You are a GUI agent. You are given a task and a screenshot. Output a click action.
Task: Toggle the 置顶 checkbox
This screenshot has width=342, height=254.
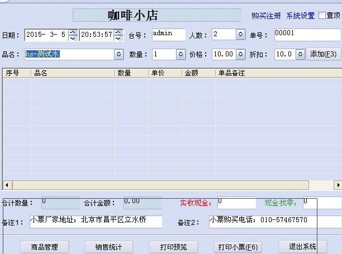(322, 16)
